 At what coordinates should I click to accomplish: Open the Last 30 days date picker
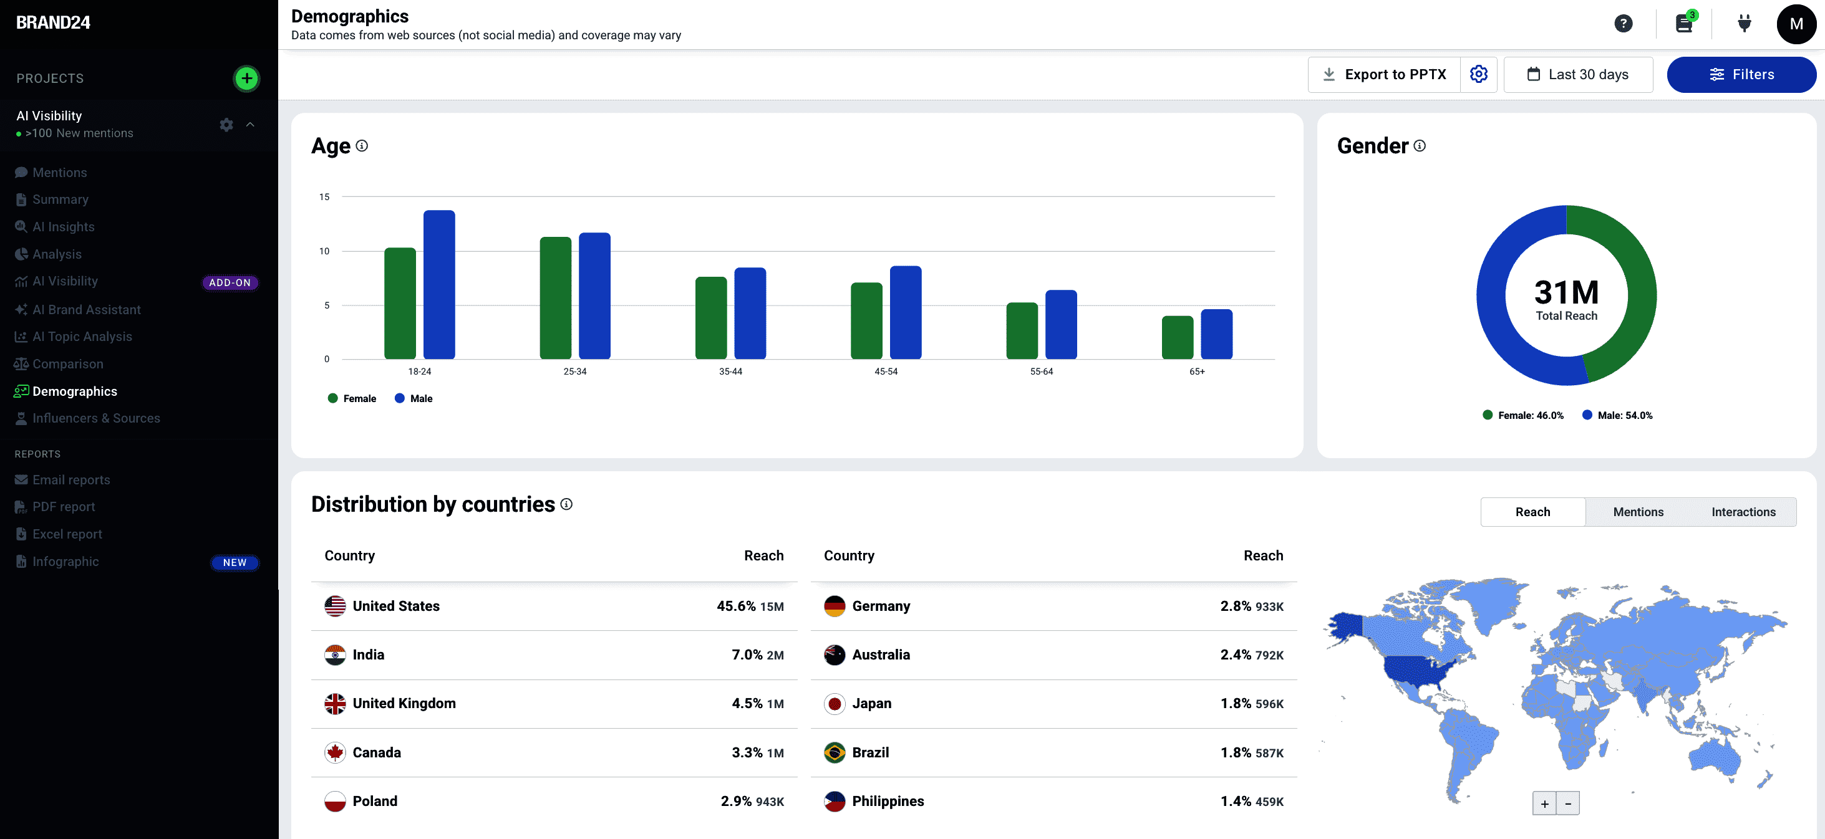(1578, 74)
